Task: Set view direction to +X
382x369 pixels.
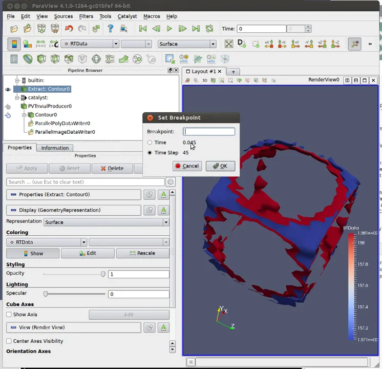Action: pos(269,44)
